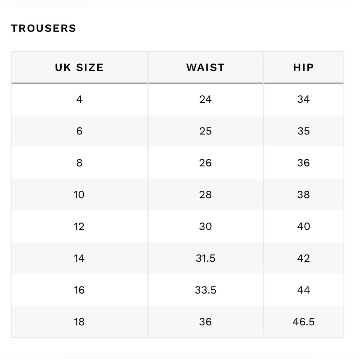Click UK size 10 cell
Image resolution: width=359 pixels, height=359 pixels.
pyautogui.click(x=79, y=195)
